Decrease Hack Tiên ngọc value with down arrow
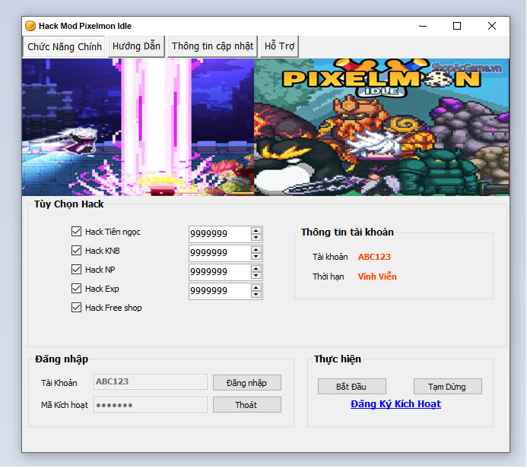Image resolution: width=527 pixels, height=468 pixels. [x=256, y=237]
